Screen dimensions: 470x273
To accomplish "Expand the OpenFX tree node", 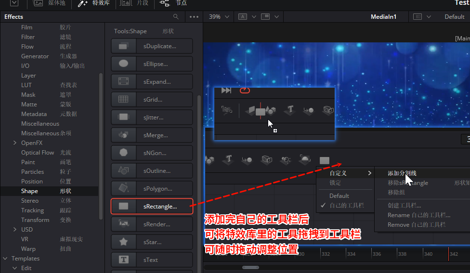I will [x=14, y=143].
